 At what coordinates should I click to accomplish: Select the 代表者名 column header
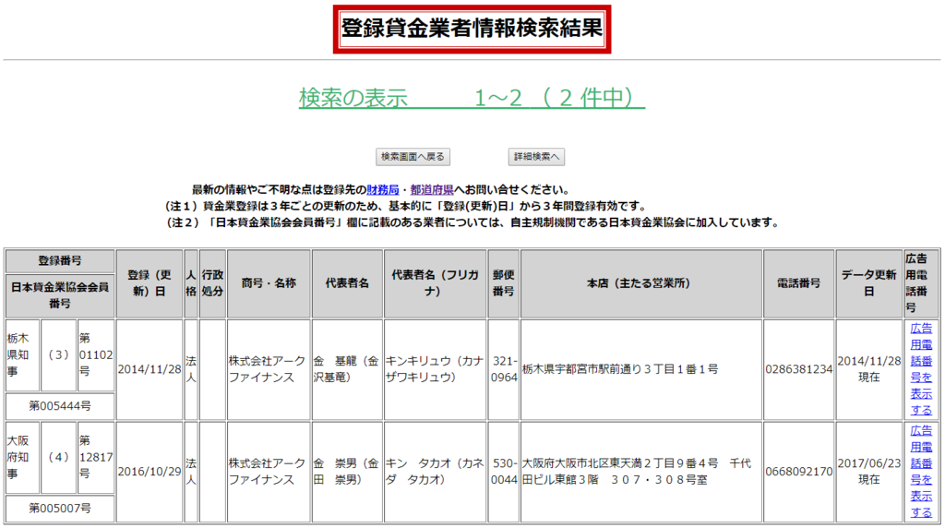347,283
